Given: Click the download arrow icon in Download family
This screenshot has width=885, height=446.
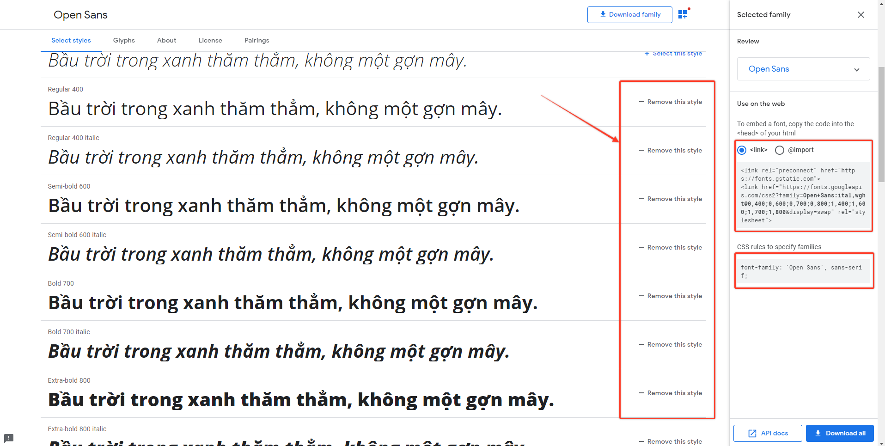Looking at the screenshot, I should [603, 14].
